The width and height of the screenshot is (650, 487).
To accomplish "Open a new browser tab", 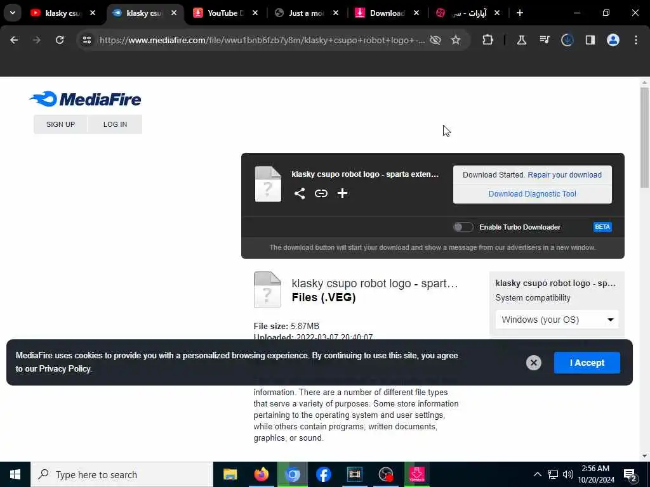I will coord(519,13).
